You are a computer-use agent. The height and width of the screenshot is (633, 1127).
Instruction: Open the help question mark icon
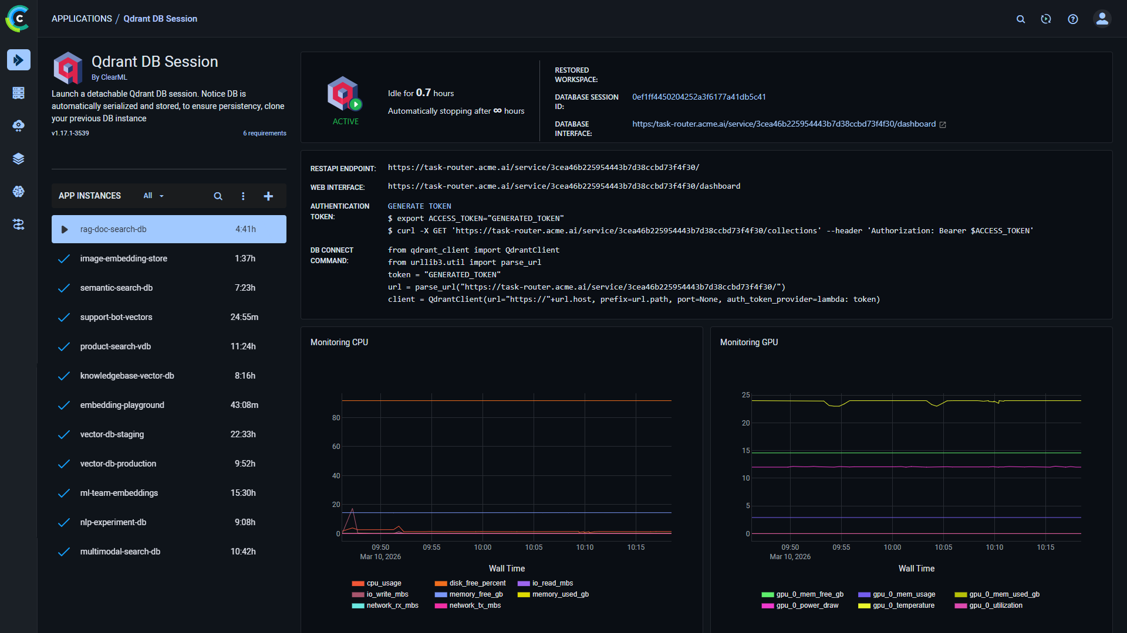[1073, 19]
